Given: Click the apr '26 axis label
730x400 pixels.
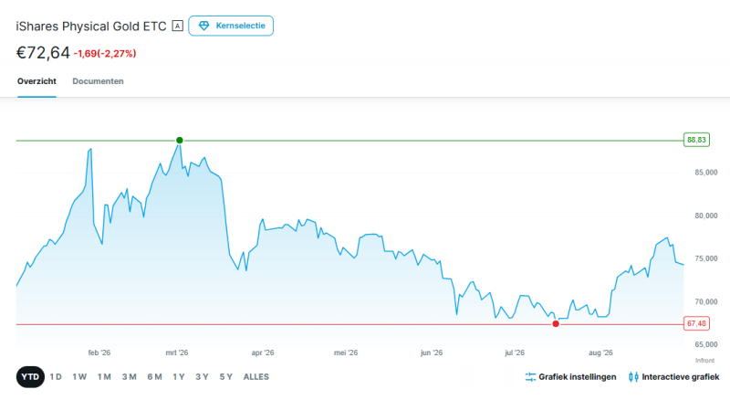Looking at the screenshot, I should click(x=263, y=353).
